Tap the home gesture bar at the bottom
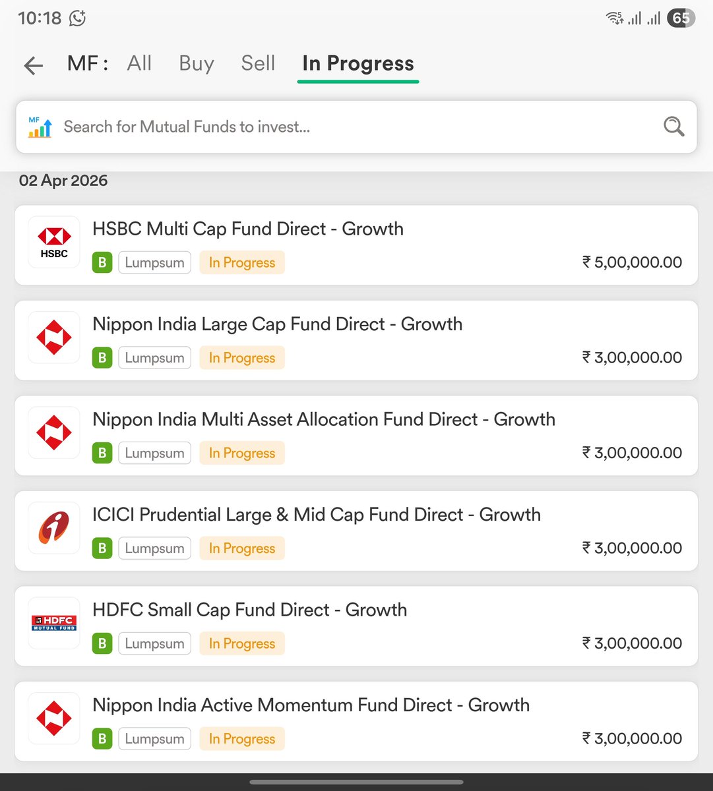The height and width of the screenshot is (791, 713). (356, 782)
